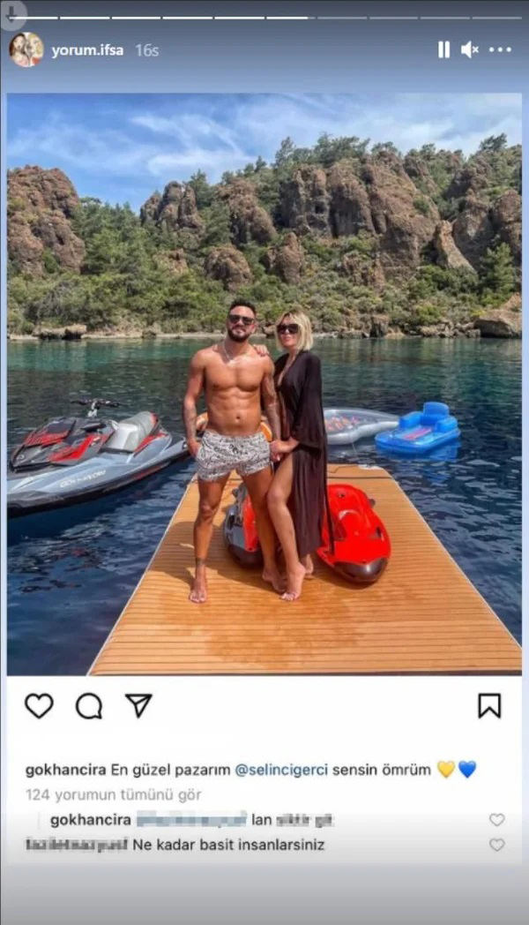Like the post with heart icon
Viewport: 529px width, 925px height.
click(39, 706)
